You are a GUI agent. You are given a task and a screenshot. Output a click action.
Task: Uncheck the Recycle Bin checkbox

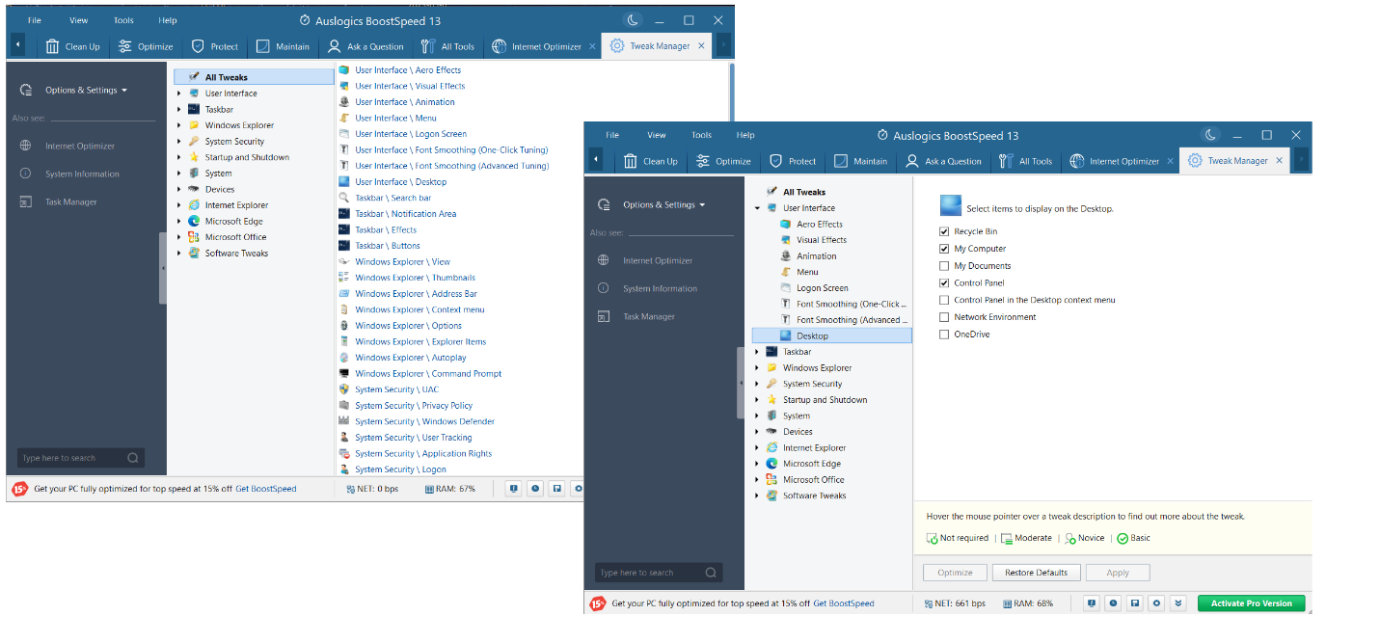(944, 231)
